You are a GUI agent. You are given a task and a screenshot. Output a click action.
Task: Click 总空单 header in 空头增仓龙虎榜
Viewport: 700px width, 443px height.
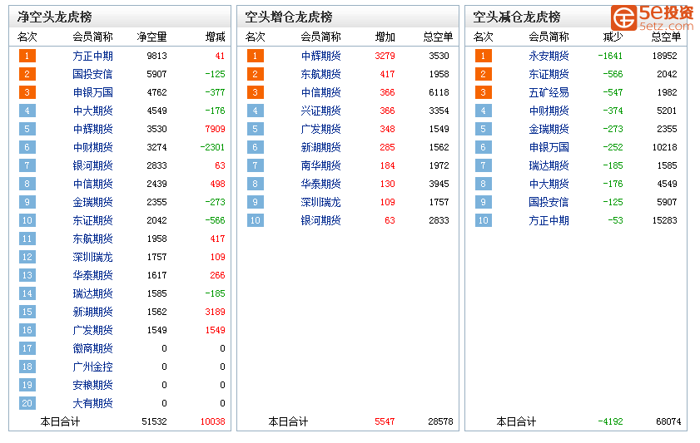(x=438, y=37)
